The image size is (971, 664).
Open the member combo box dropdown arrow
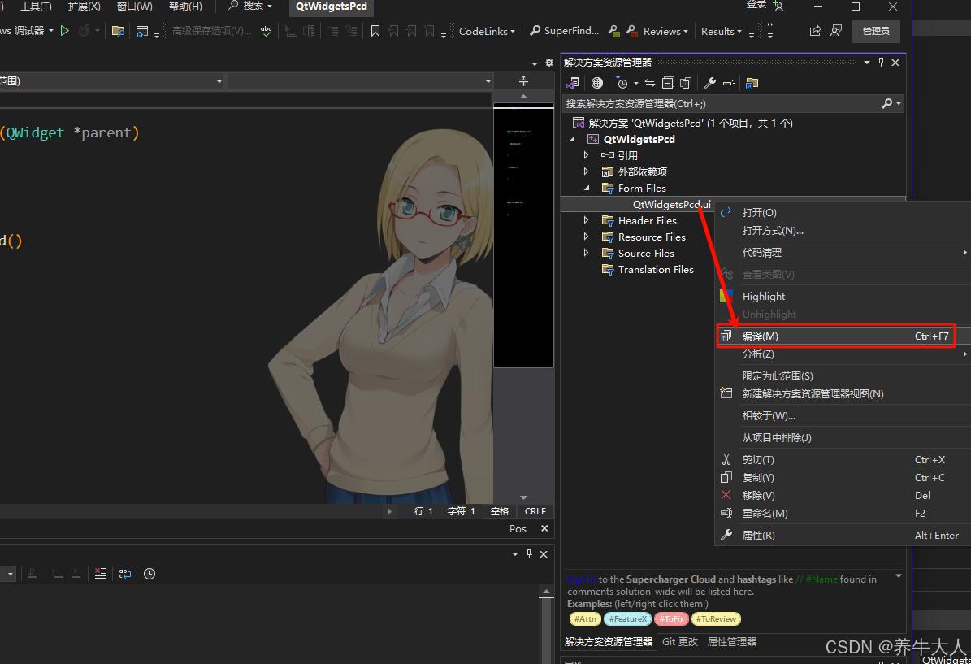click(488, 81)
